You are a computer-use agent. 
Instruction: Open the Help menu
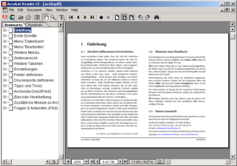pyautogui.click(x=75, y=10)
